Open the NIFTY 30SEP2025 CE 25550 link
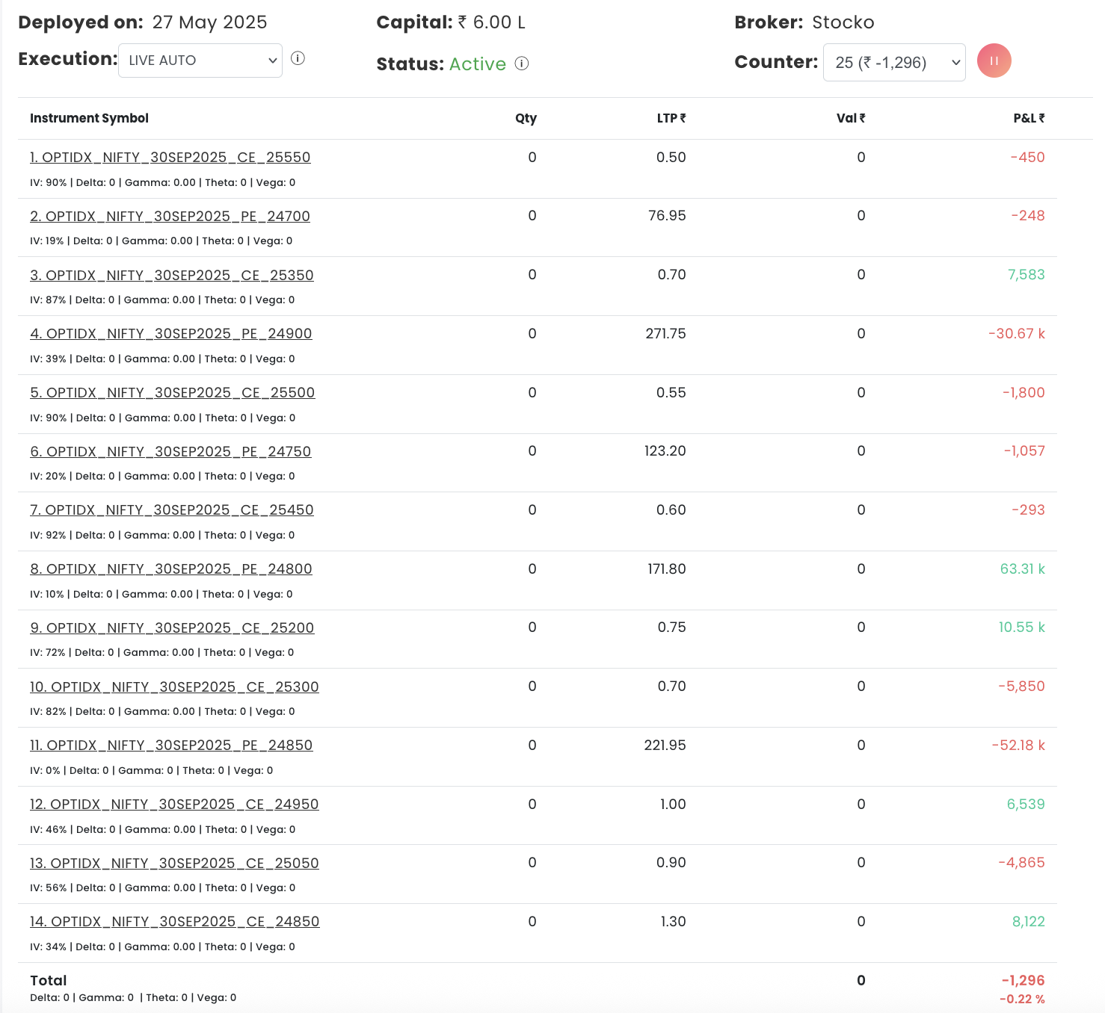1105x1013 pixels. click(x=170, y=158)
